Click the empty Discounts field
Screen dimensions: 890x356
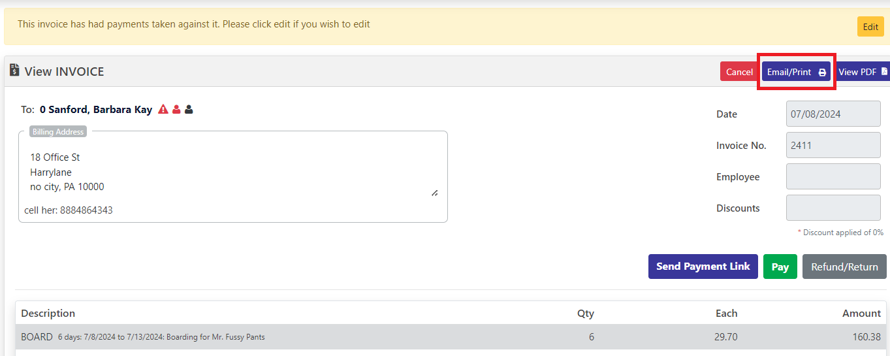[833, 208]
